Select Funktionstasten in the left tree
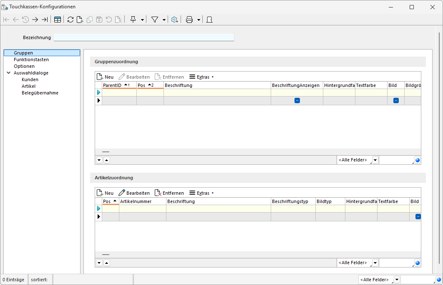Viewport: 443px width, 285px height. point(31,59)
